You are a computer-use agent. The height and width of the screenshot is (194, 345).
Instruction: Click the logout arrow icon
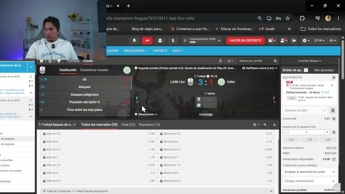pos(294,40)
